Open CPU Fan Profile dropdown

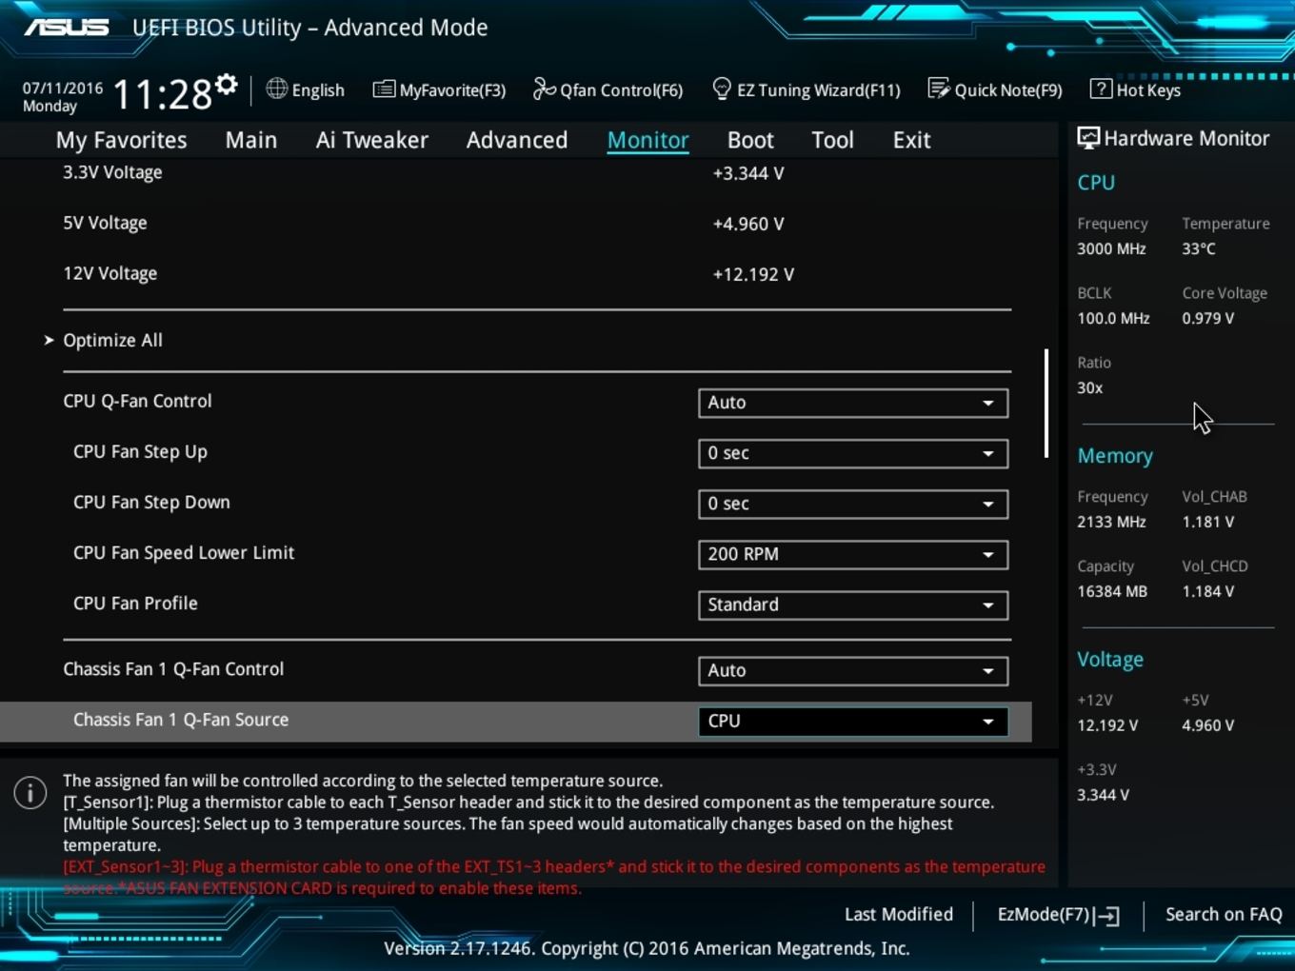point(853,604)
